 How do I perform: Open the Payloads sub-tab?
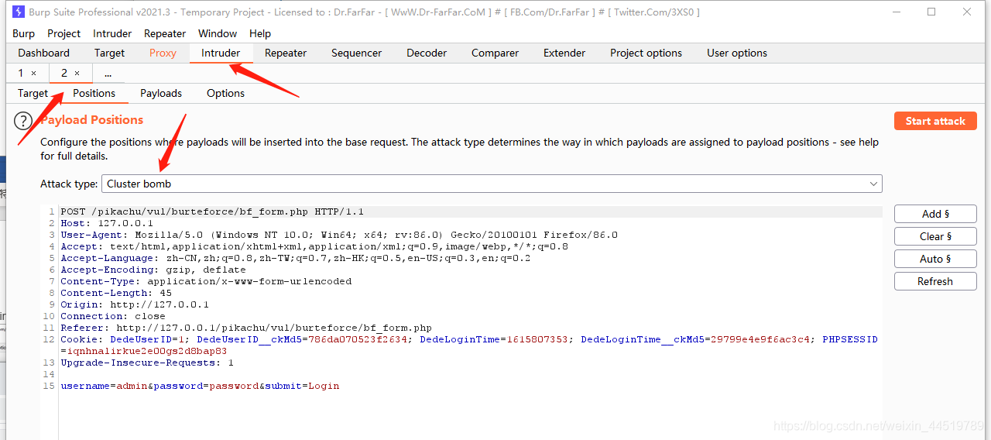coord(161,93)
